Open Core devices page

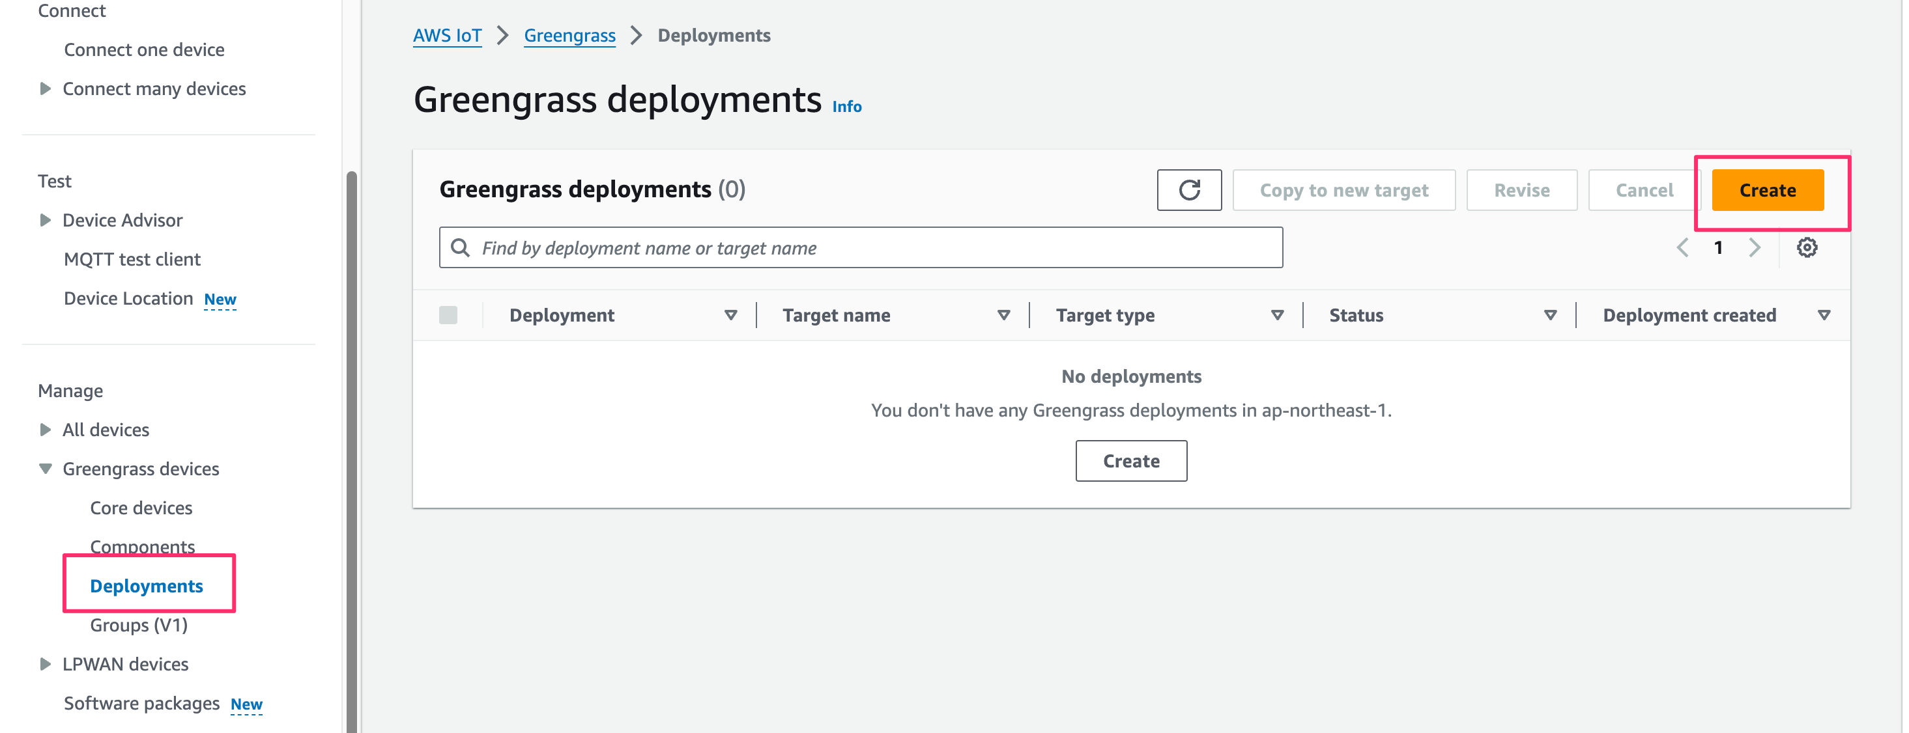coord(141,508)
